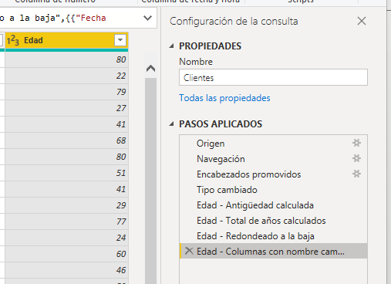Viewport: 391px width, 284px height.
Task: Click the Nombre field containing Clientes
Action: click(x=273, y=77)
